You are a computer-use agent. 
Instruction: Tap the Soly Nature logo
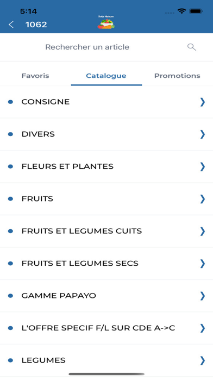pyautogui.click(x=106, y=22)
